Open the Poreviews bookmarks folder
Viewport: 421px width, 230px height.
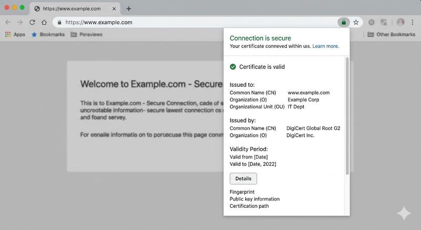(x=86, y=34)
